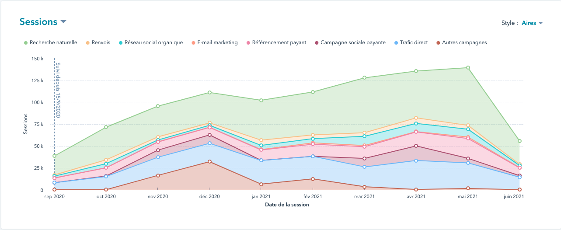Pick Campagne sociale payante point at déc 2020
Screen dimensions: 561x230
point(209,135)
